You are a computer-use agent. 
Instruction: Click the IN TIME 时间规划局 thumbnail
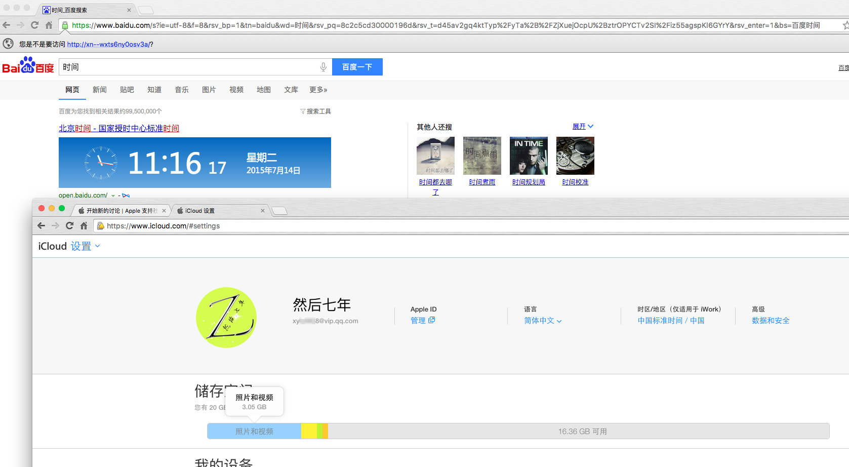pyautogui.click(x=529, y=156)
